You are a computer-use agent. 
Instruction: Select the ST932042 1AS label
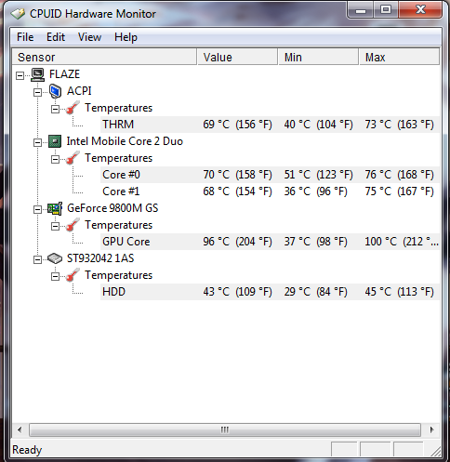point(100,258)
